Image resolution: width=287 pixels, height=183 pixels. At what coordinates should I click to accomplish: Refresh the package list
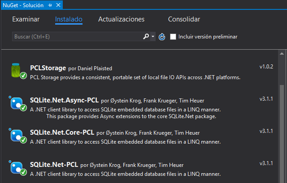(162, 37)
